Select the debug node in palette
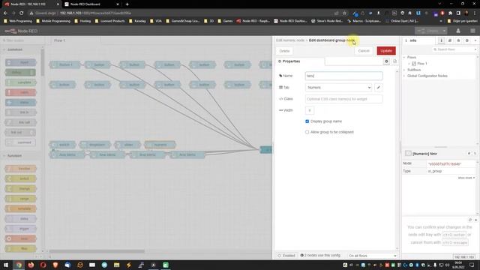The width and height of the screenshot is (480, 270). tap(20, 73)
